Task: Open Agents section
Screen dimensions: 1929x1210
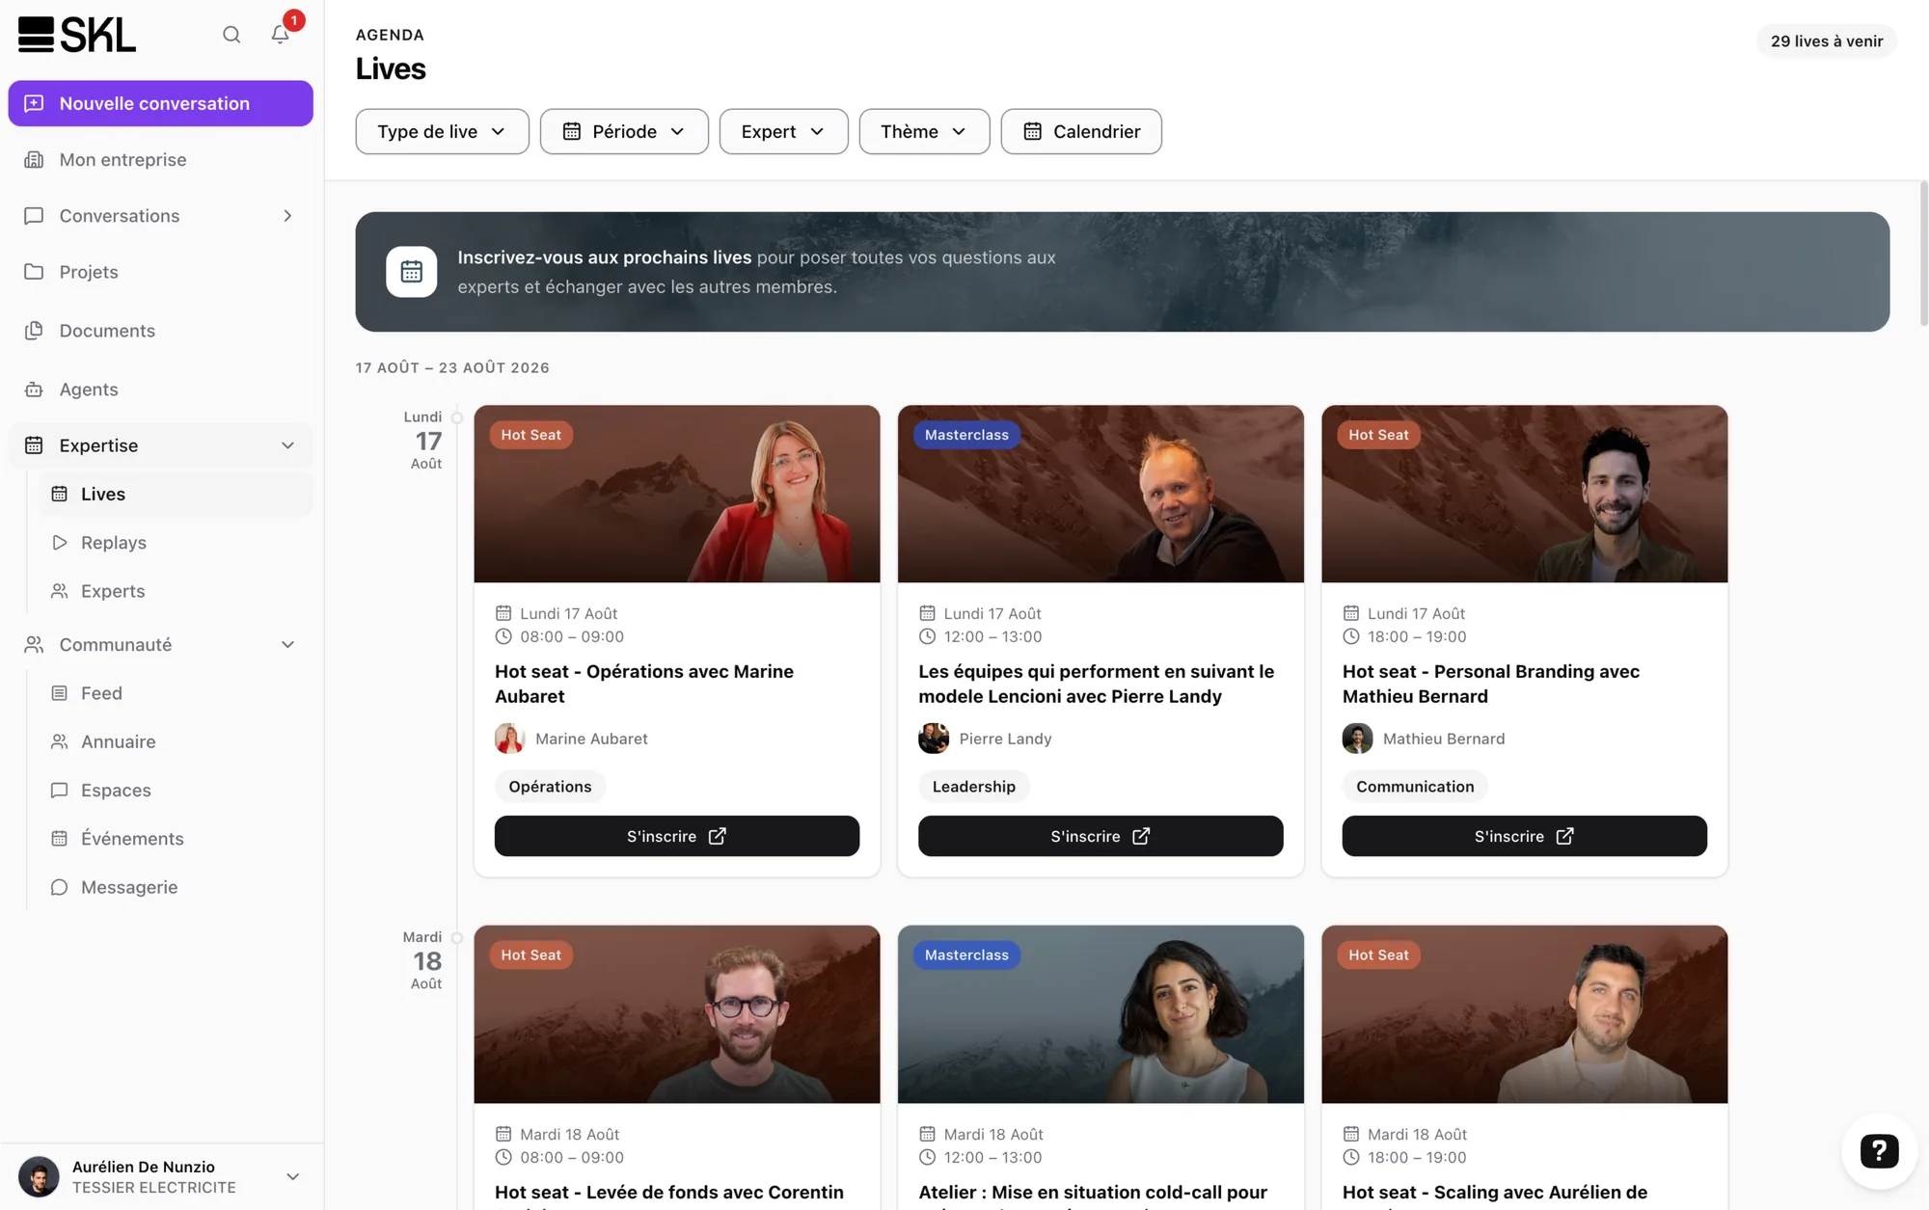Action: pyautogui.click(x=161, y=390)
